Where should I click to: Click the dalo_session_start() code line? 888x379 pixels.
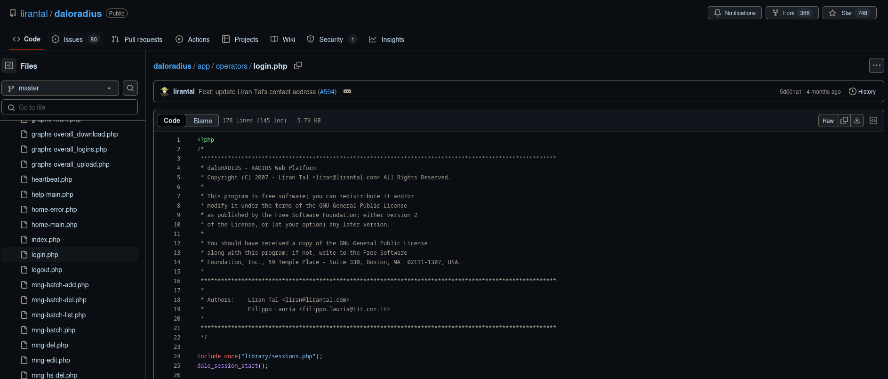coord(232,366)
